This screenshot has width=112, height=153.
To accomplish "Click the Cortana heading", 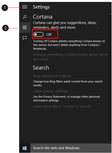I will click(x=43, y=17).
